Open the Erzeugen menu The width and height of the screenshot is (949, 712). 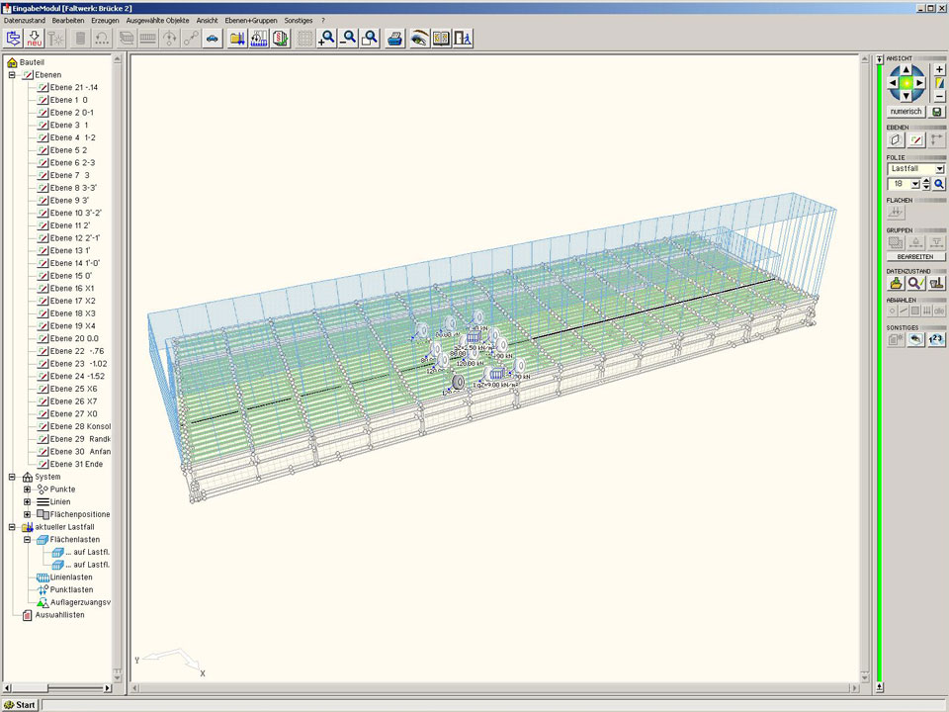click(105, 20)
